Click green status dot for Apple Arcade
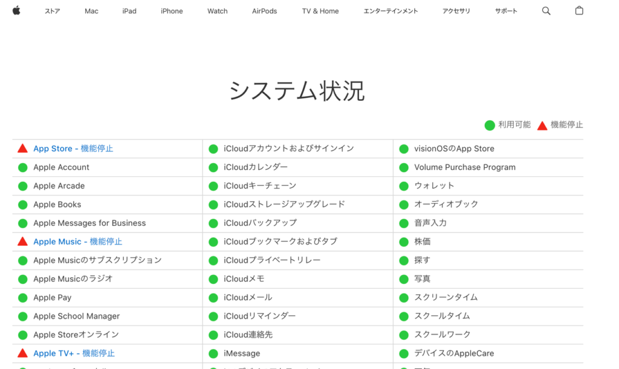Viewport: 619px width, 369px height. (x=23, y=186)
